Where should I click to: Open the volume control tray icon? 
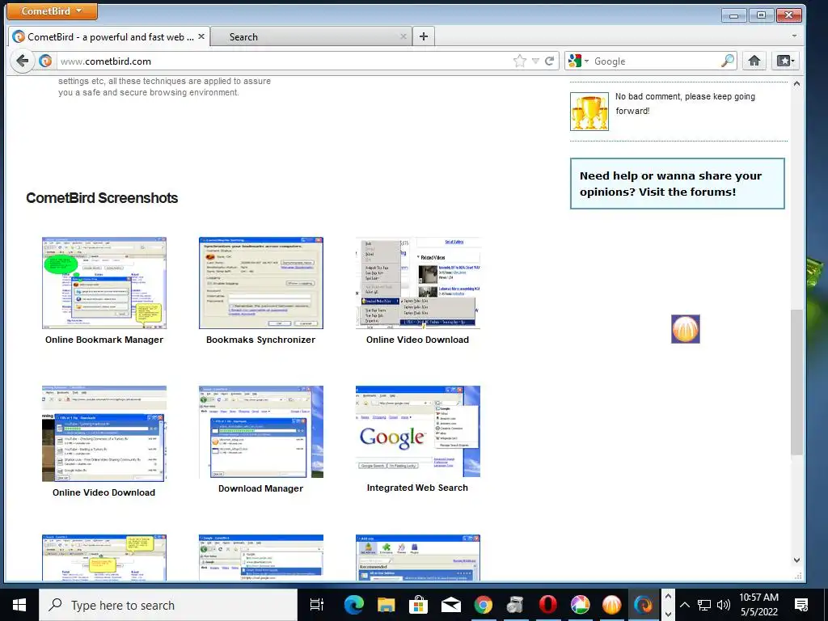(724, 605)
